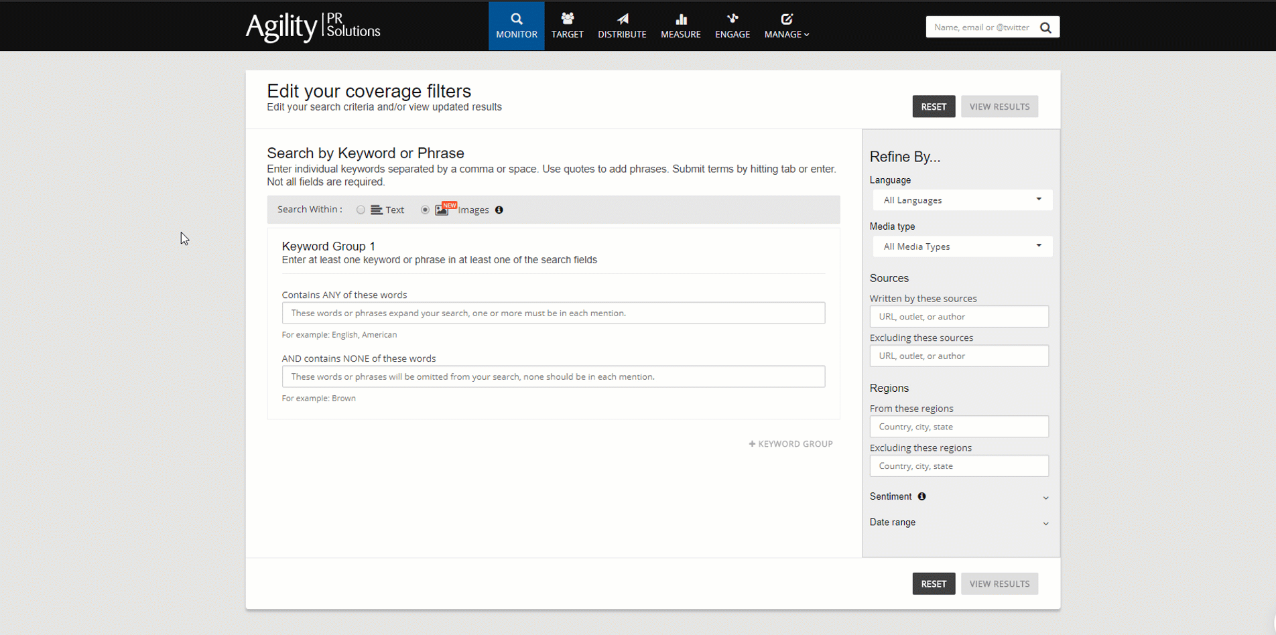Expand the Date range section chevron

coord(1045,523)
